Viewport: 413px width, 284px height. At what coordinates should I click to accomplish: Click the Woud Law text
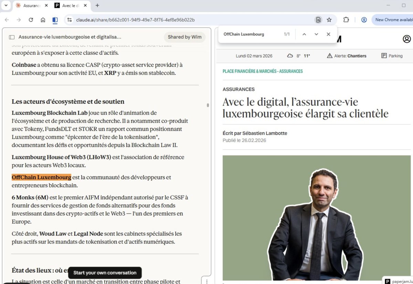click(x=53, y=234)
